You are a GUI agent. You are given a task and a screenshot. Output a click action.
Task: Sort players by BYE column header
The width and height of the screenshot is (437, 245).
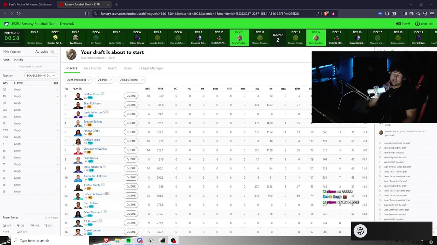pyautogui.click(x=147, y=89)
